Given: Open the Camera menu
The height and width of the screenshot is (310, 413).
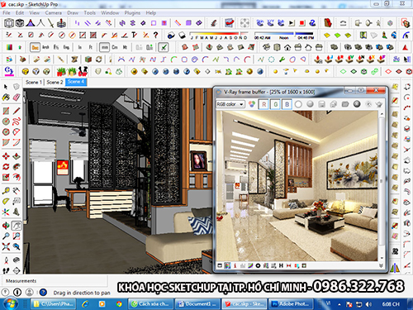Looking at the screenshot, I should [x=54, y=13].
